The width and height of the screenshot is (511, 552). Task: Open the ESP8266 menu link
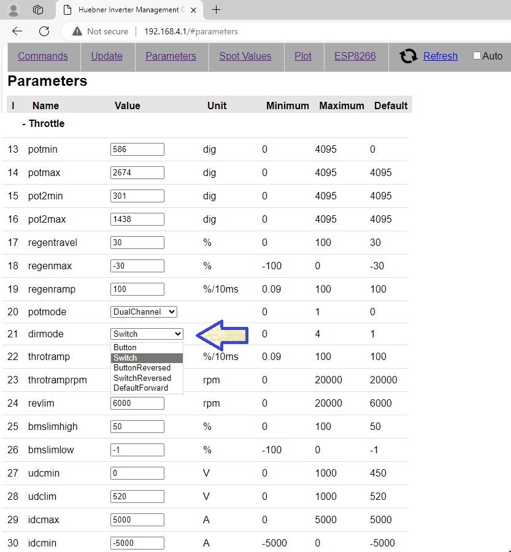[x=355, y=56]
